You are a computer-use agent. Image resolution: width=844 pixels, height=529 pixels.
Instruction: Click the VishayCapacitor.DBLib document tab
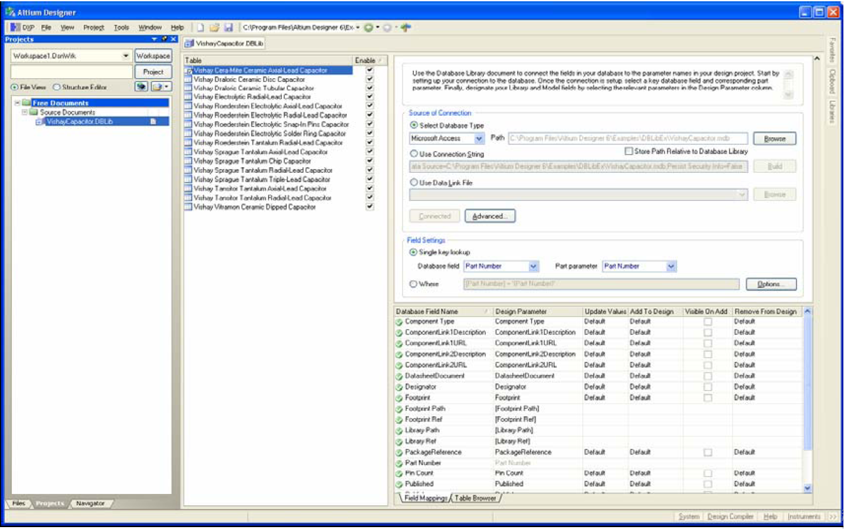(225, 44)
